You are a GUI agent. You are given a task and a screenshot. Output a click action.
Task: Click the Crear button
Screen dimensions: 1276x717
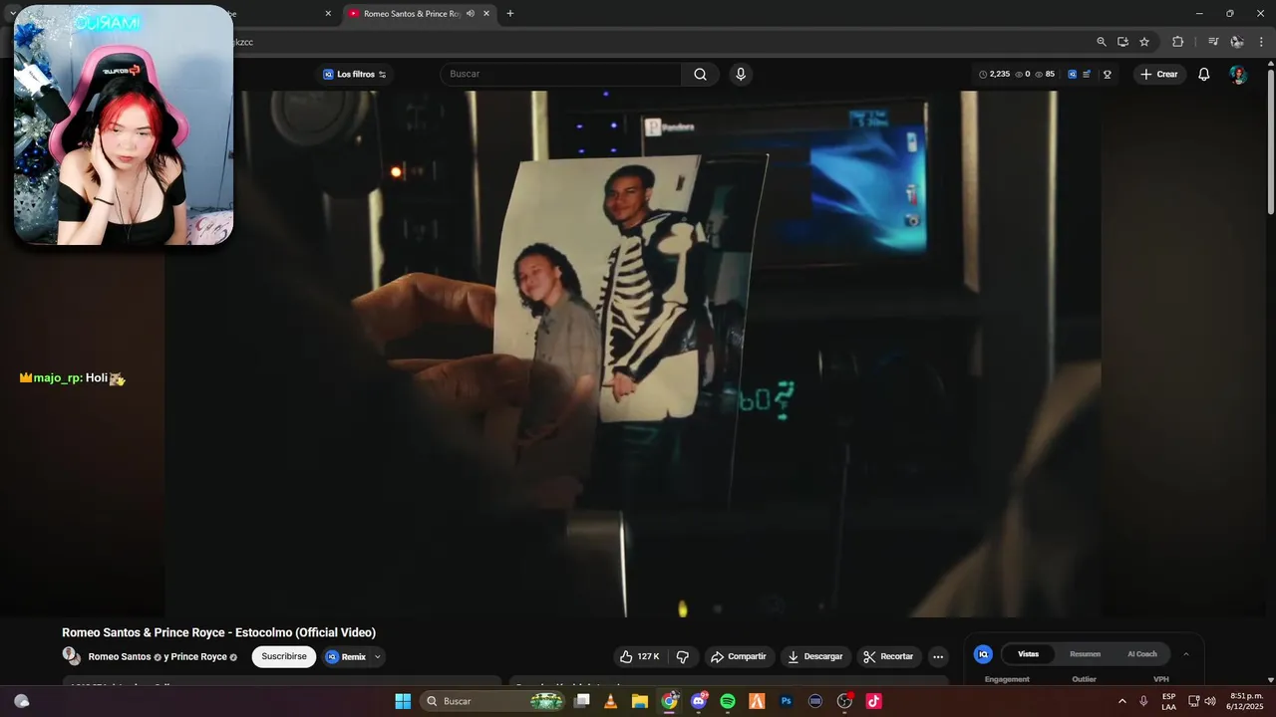[1159, 75]
